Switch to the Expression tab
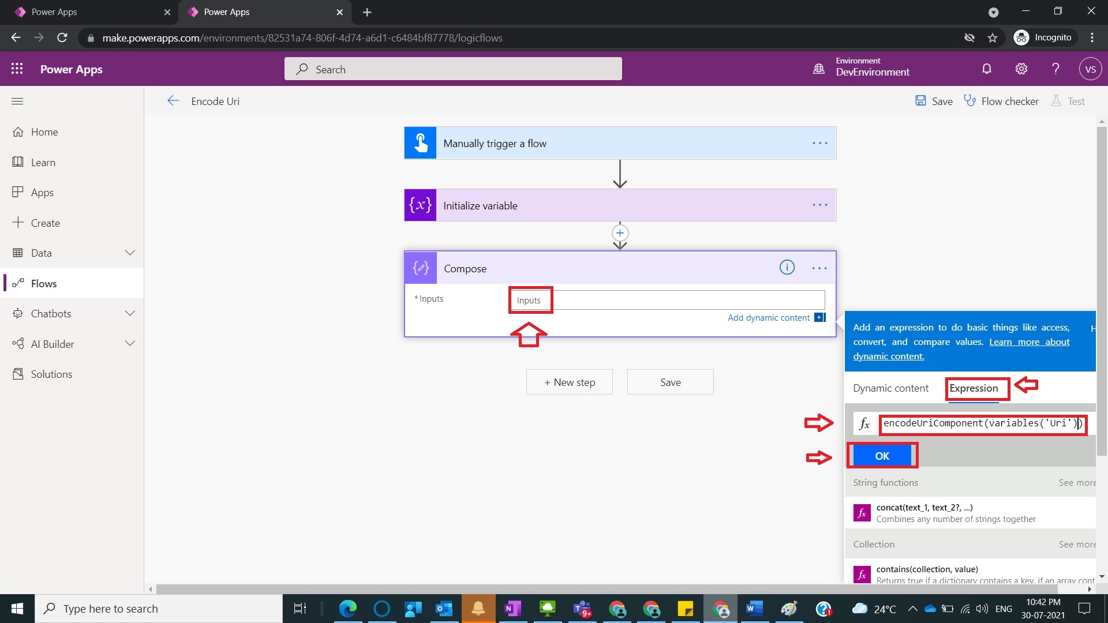The image size is (1108, 623). point(975,388)
